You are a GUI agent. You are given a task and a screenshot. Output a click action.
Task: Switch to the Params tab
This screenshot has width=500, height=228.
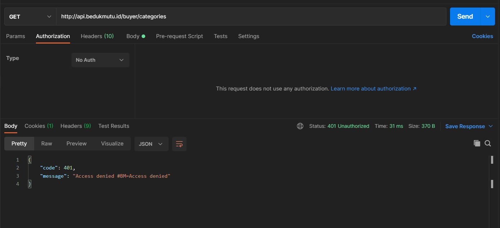click(15, 36)
